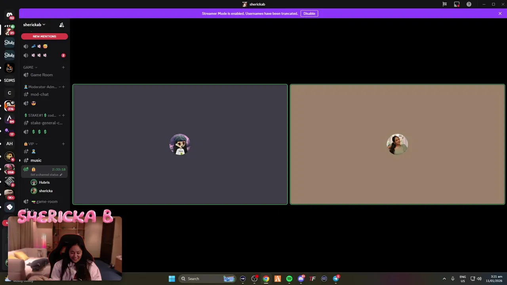
Task: Disable Streamer Mode
Action: coord(309,13)
